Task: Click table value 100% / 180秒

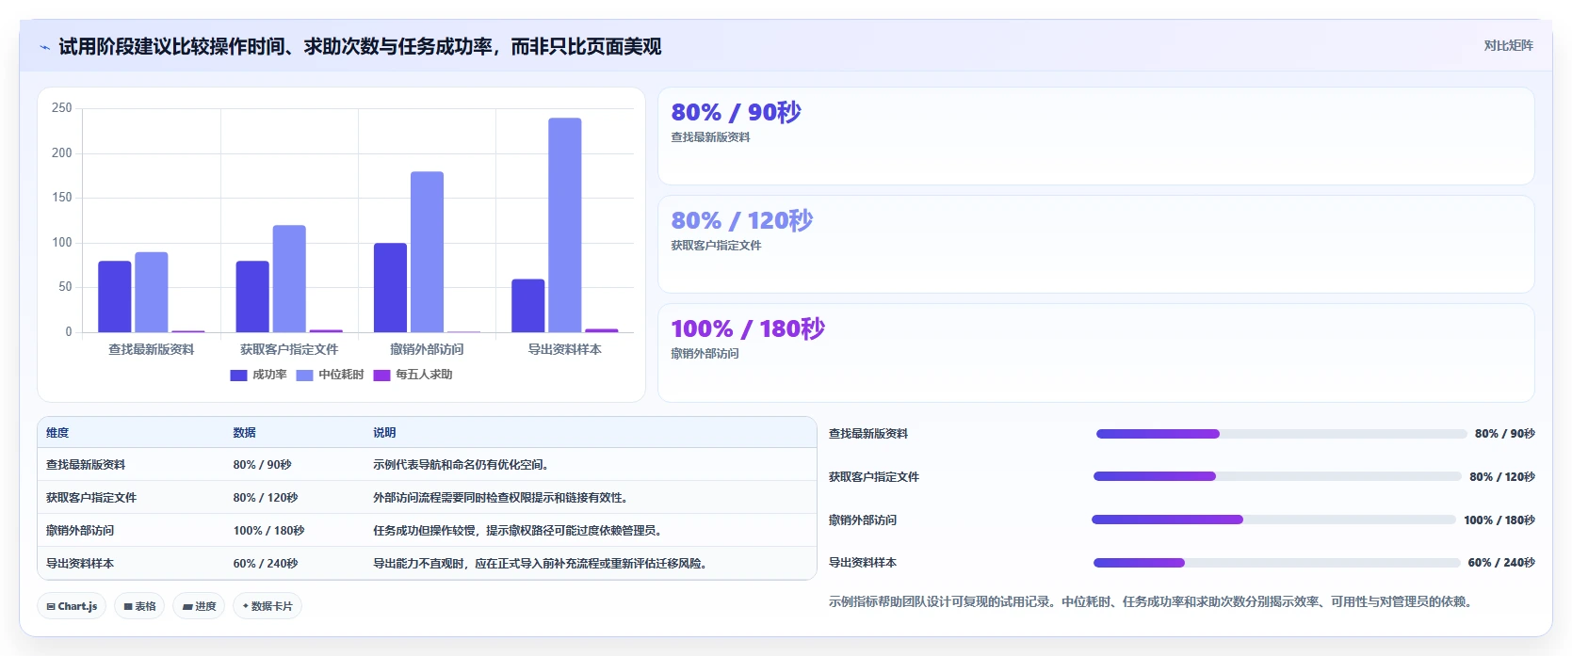Action: pyautogui.click(x=268, y=531)
